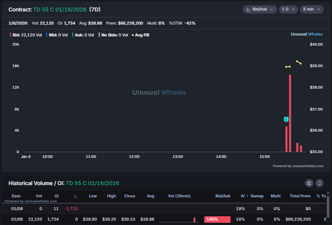
Task: Sort table by Avg column header
Action: (x=150, y=196)
